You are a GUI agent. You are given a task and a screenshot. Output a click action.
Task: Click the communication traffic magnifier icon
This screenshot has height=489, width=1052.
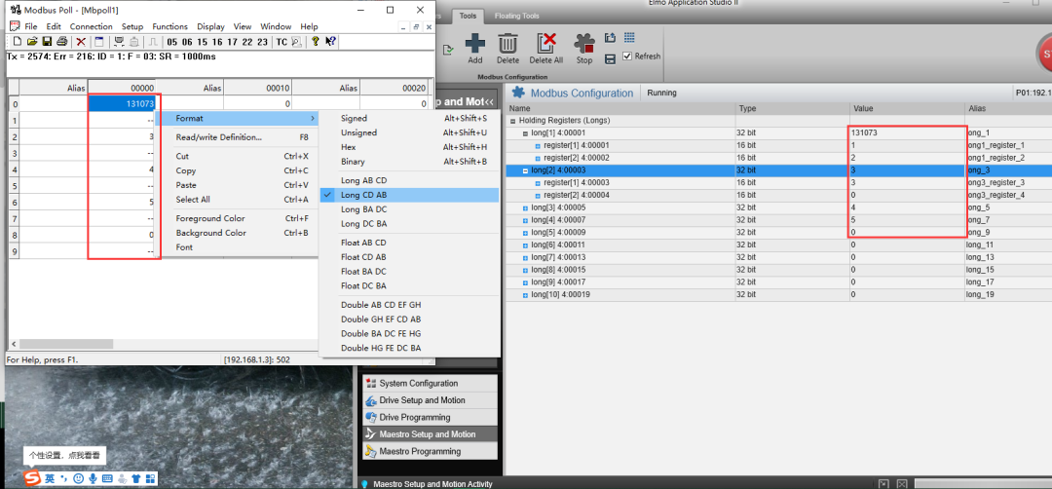point(296,42)
